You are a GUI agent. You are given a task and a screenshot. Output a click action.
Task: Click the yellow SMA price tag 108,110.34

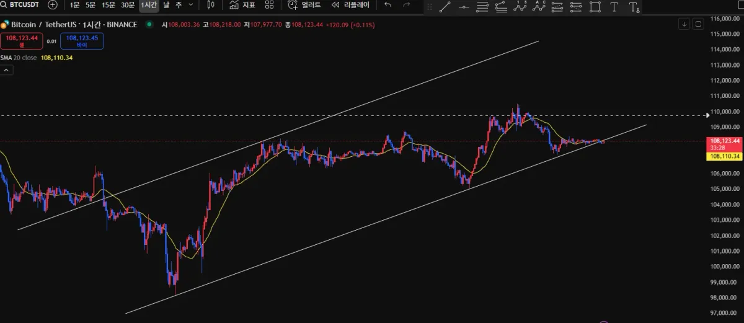(x=724, y=156)
